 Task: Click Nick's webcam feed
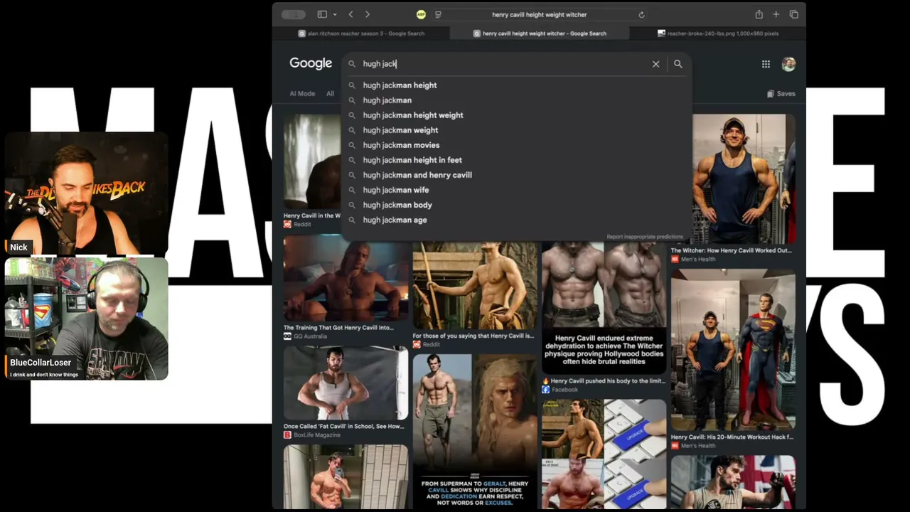pos(87,193)
